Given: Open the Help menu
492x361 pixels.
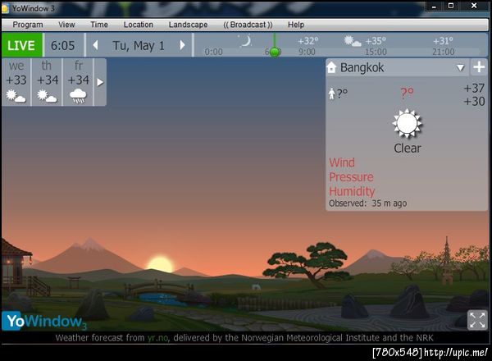Looking at the screenshot, I should pos(296,25).
